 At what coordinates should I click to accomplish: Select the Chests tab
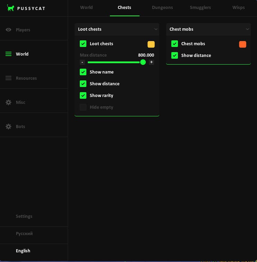(124, 8)
